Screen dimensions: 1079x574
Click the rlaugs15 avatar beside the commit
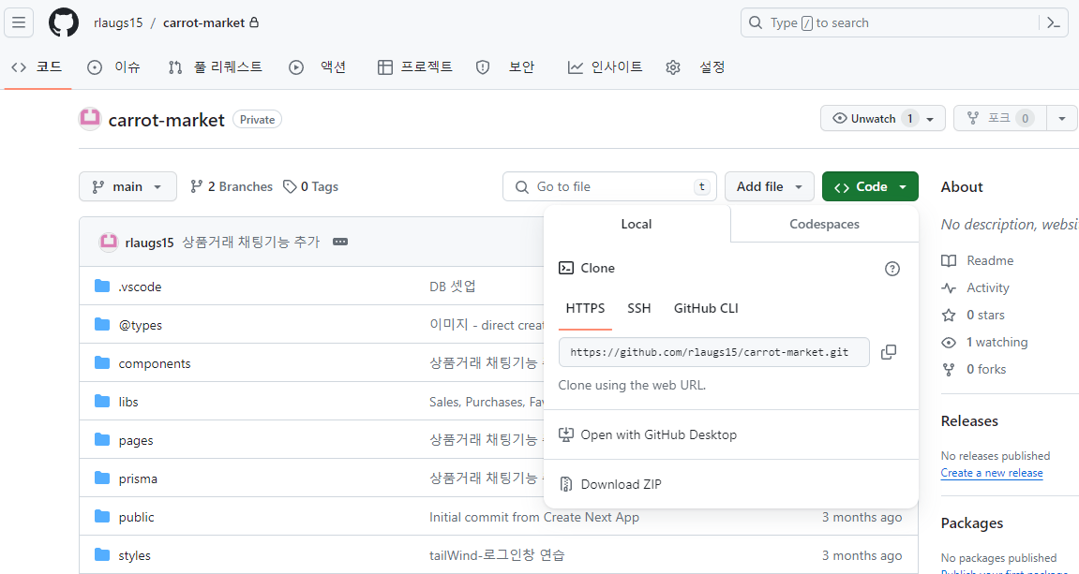(x=109, y=242)
